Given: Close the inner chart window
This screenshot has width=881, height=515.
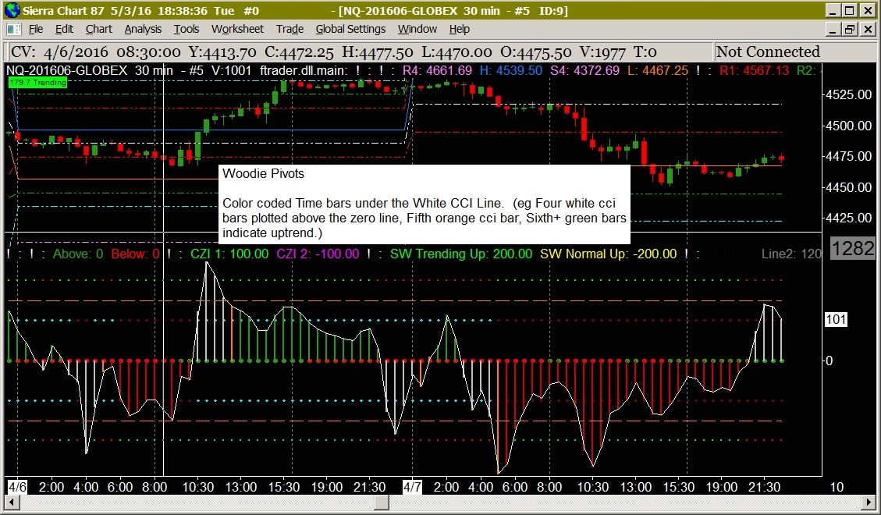Looking at the screenshot, I should 867,29.
